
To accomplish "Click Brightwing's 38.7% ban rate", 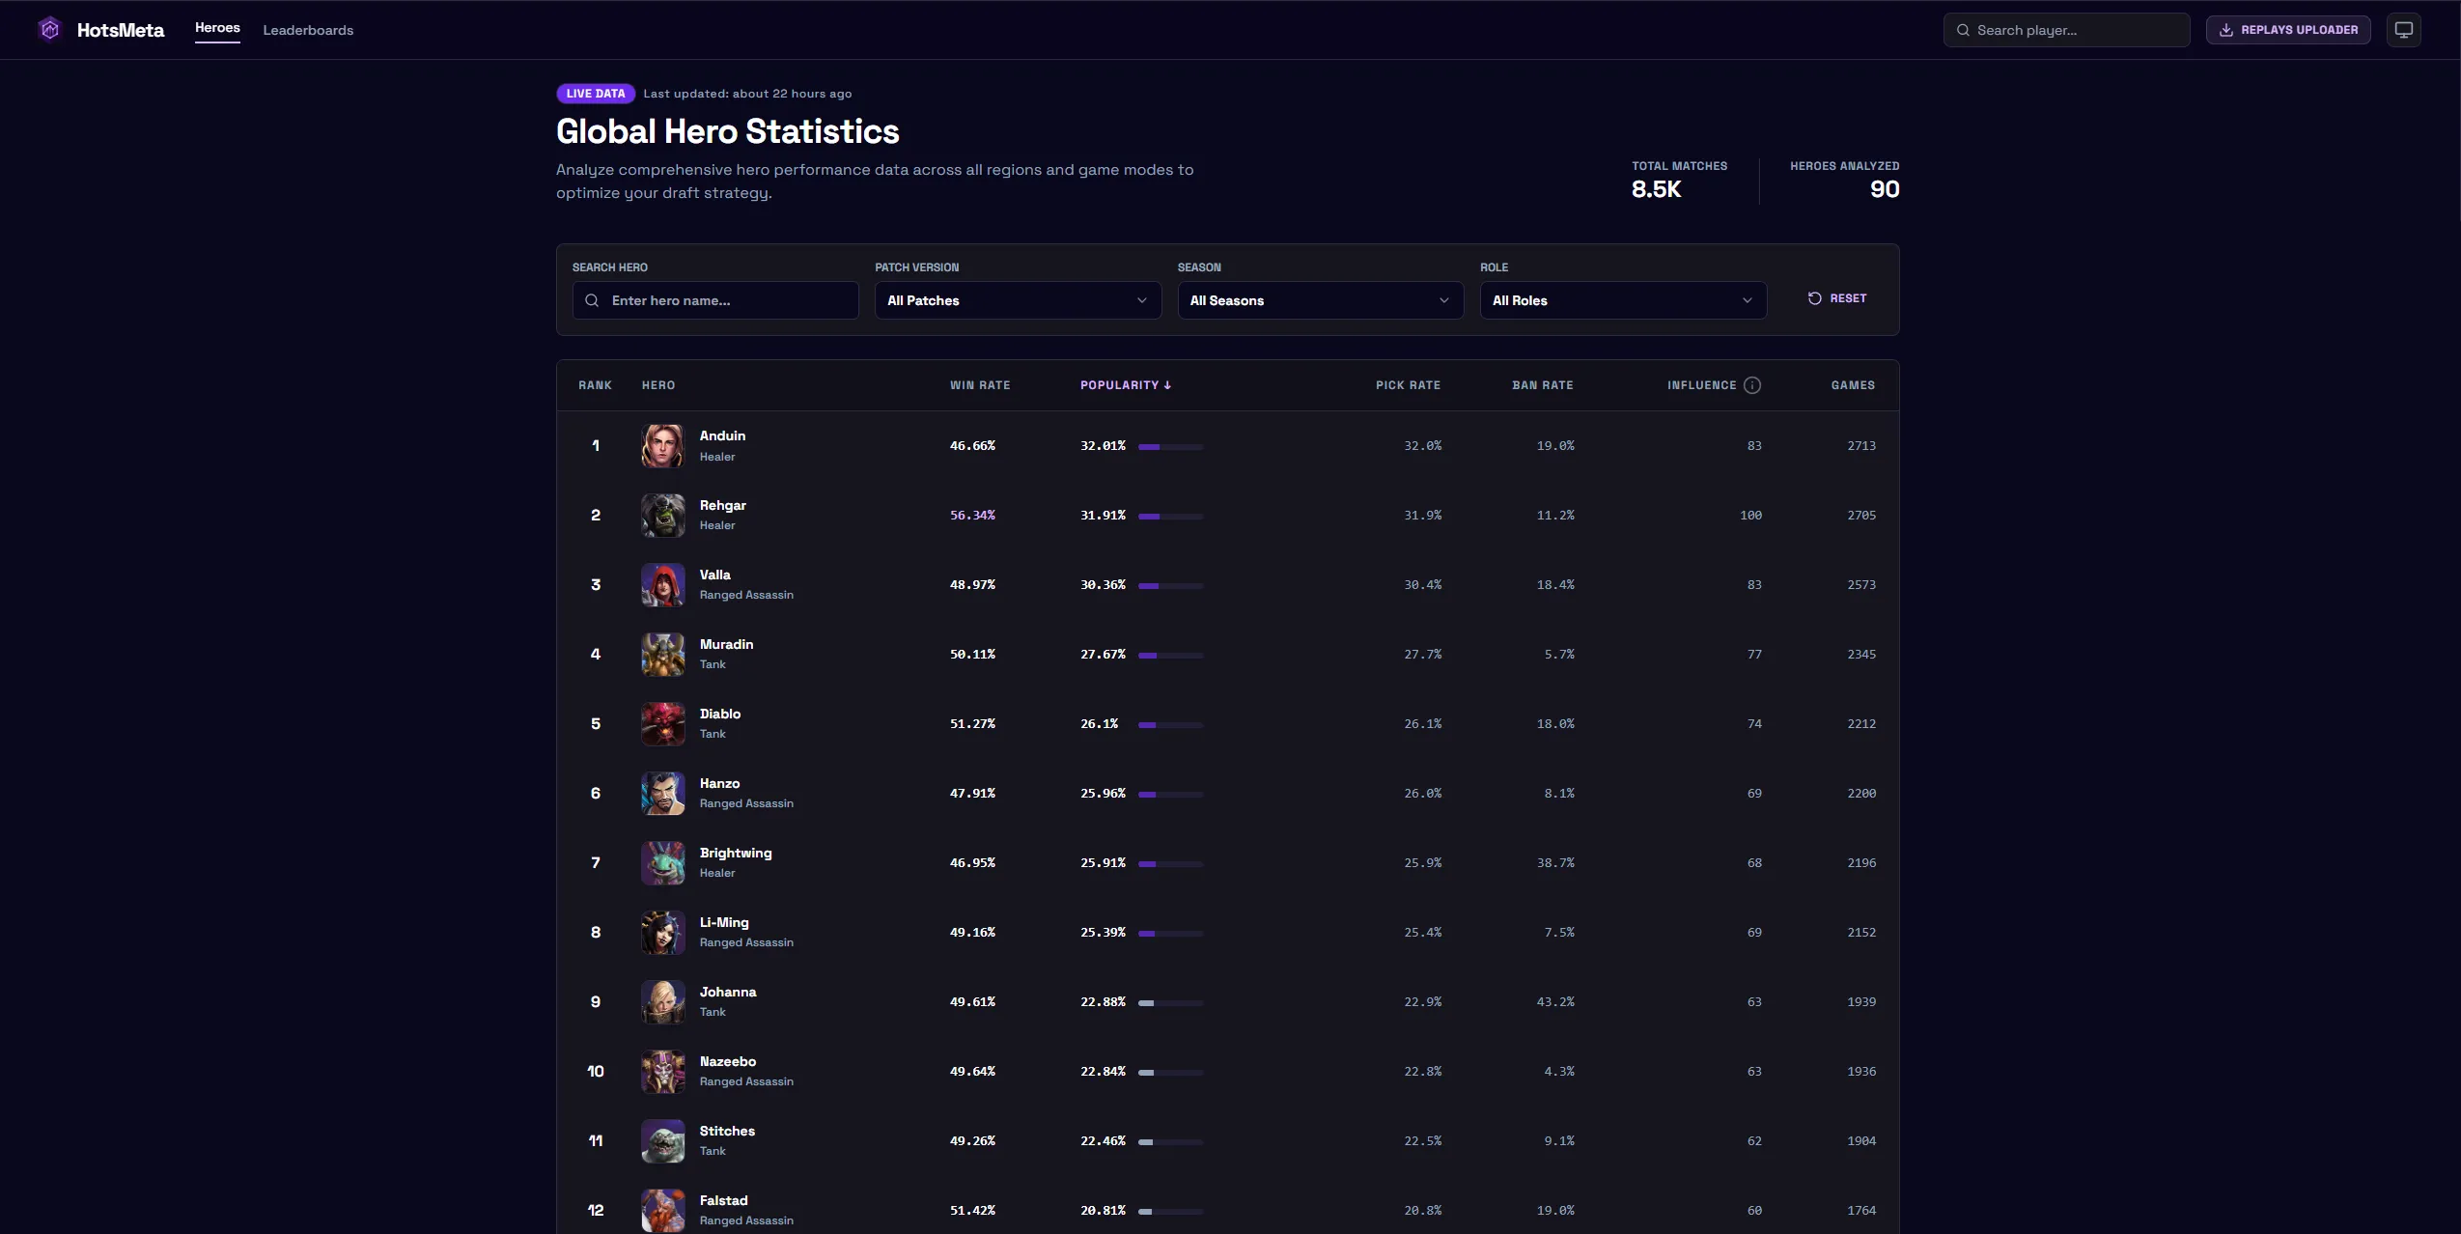I will 1555,863.
